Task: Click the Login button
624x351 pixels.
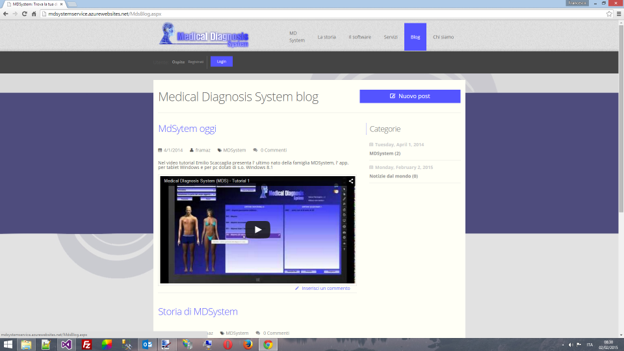Action: [x=221, y=62]
